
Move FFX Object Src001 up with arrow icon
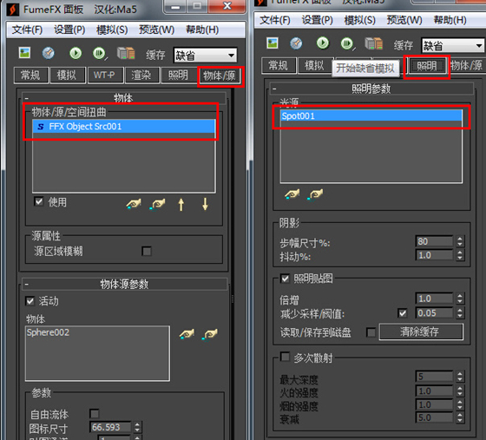[181, 205]
